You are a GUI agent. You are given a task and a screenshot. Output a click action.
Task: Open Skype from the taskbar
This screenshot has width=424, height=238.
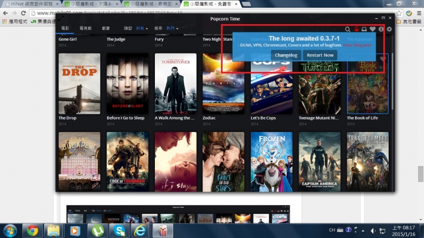point(119,231)
